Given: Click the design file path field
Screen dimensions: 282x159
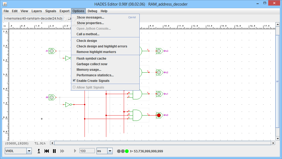Looking at the screenshot, I should [x=34, y=18].
